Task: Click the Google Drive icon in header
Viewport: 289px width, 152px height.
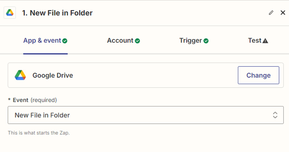Action: pyautogui.click(x=10, y=13)
